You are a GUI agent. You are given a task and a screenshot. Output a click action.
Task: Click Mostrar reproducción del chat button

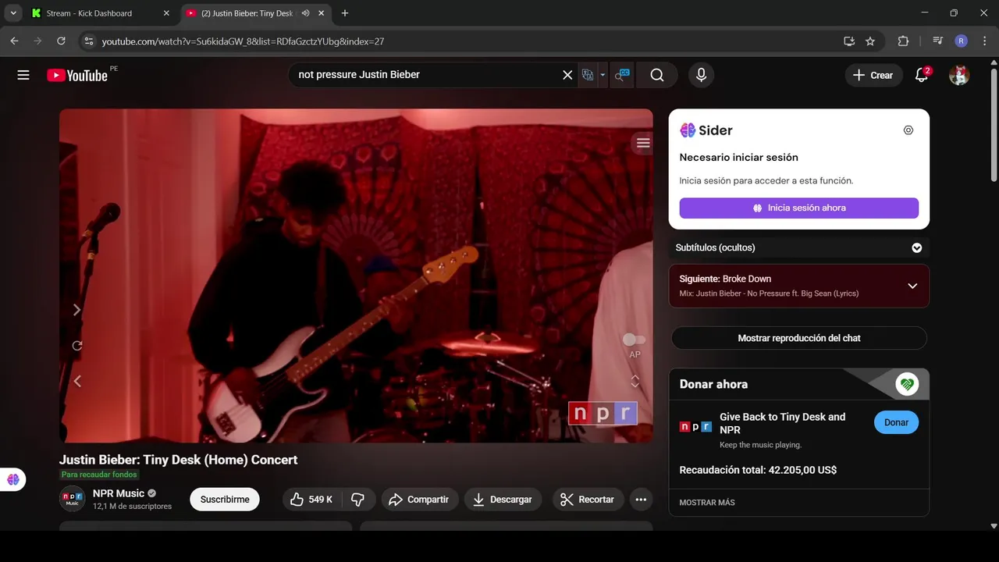pos(799,338)
